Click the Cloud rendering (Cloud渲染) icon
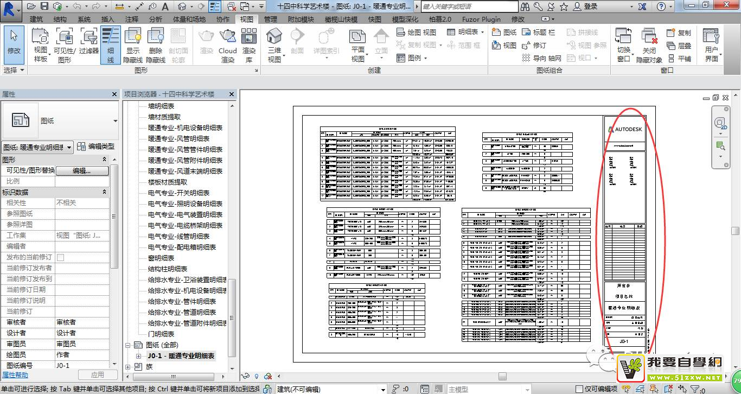741x394 pixels. 228,45
